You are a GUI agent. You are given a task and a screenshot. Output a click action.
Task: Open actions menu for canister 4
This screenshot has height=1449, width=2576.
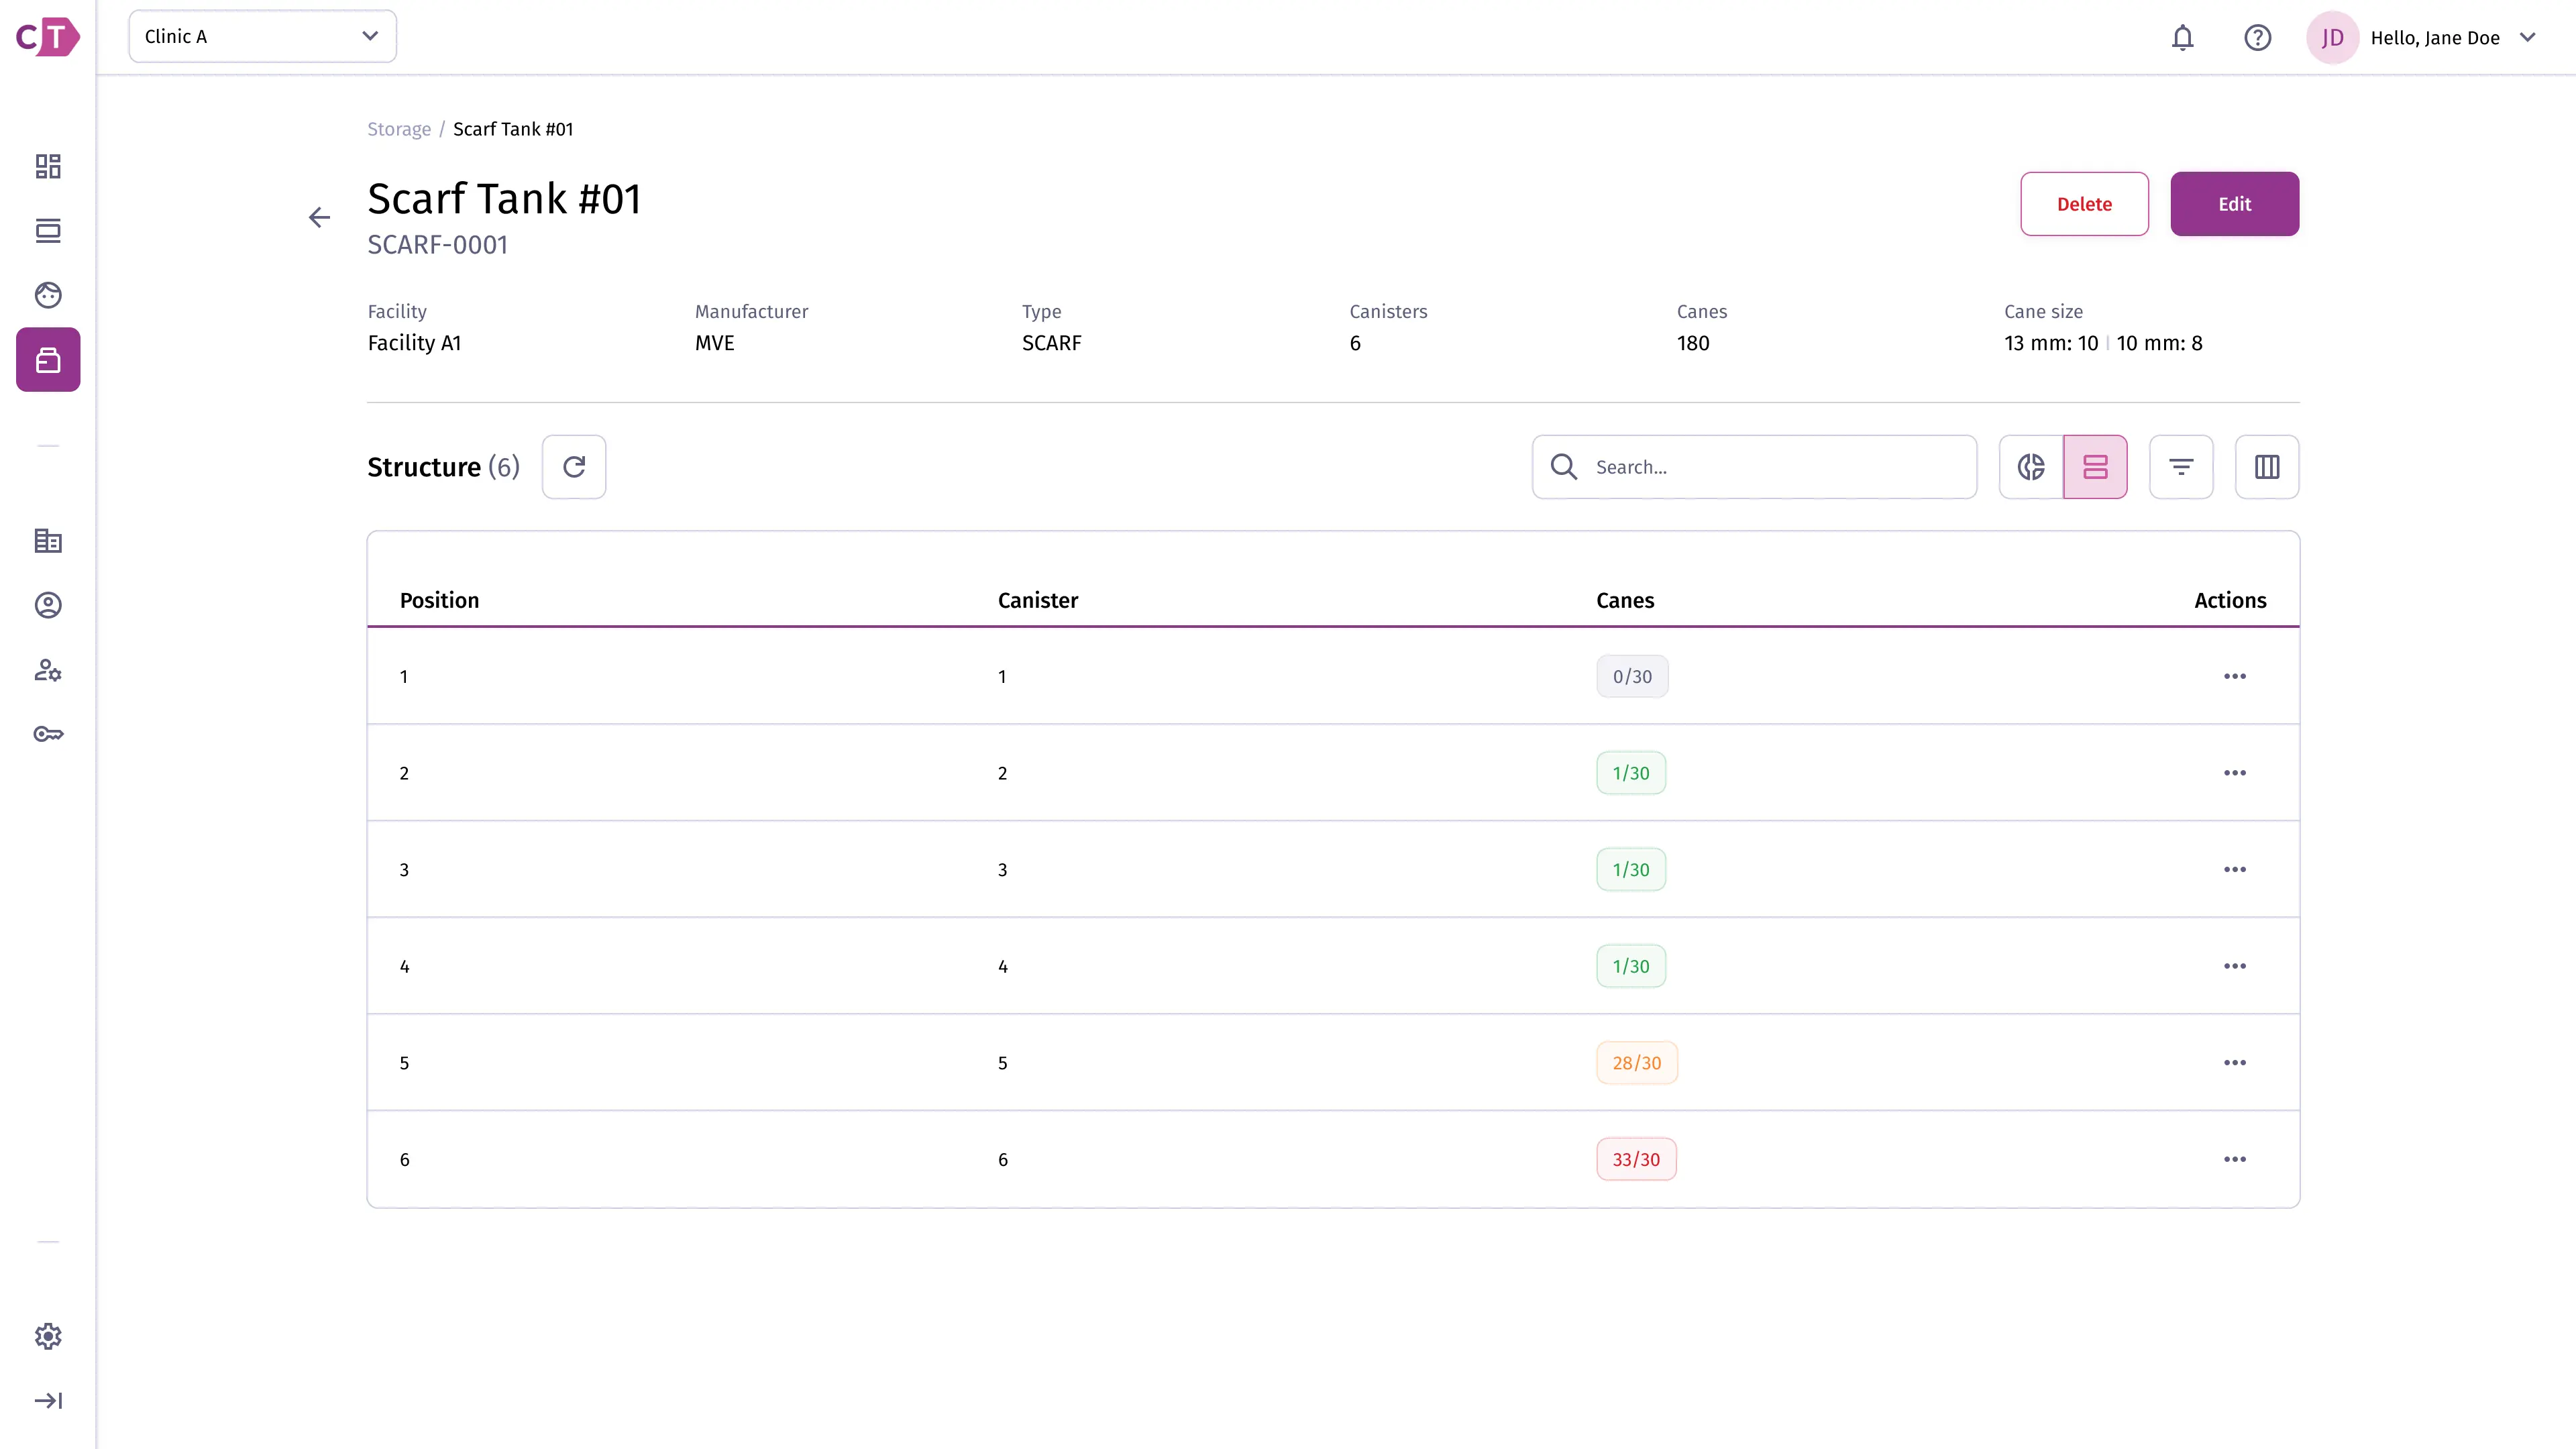pos(2235,966)
